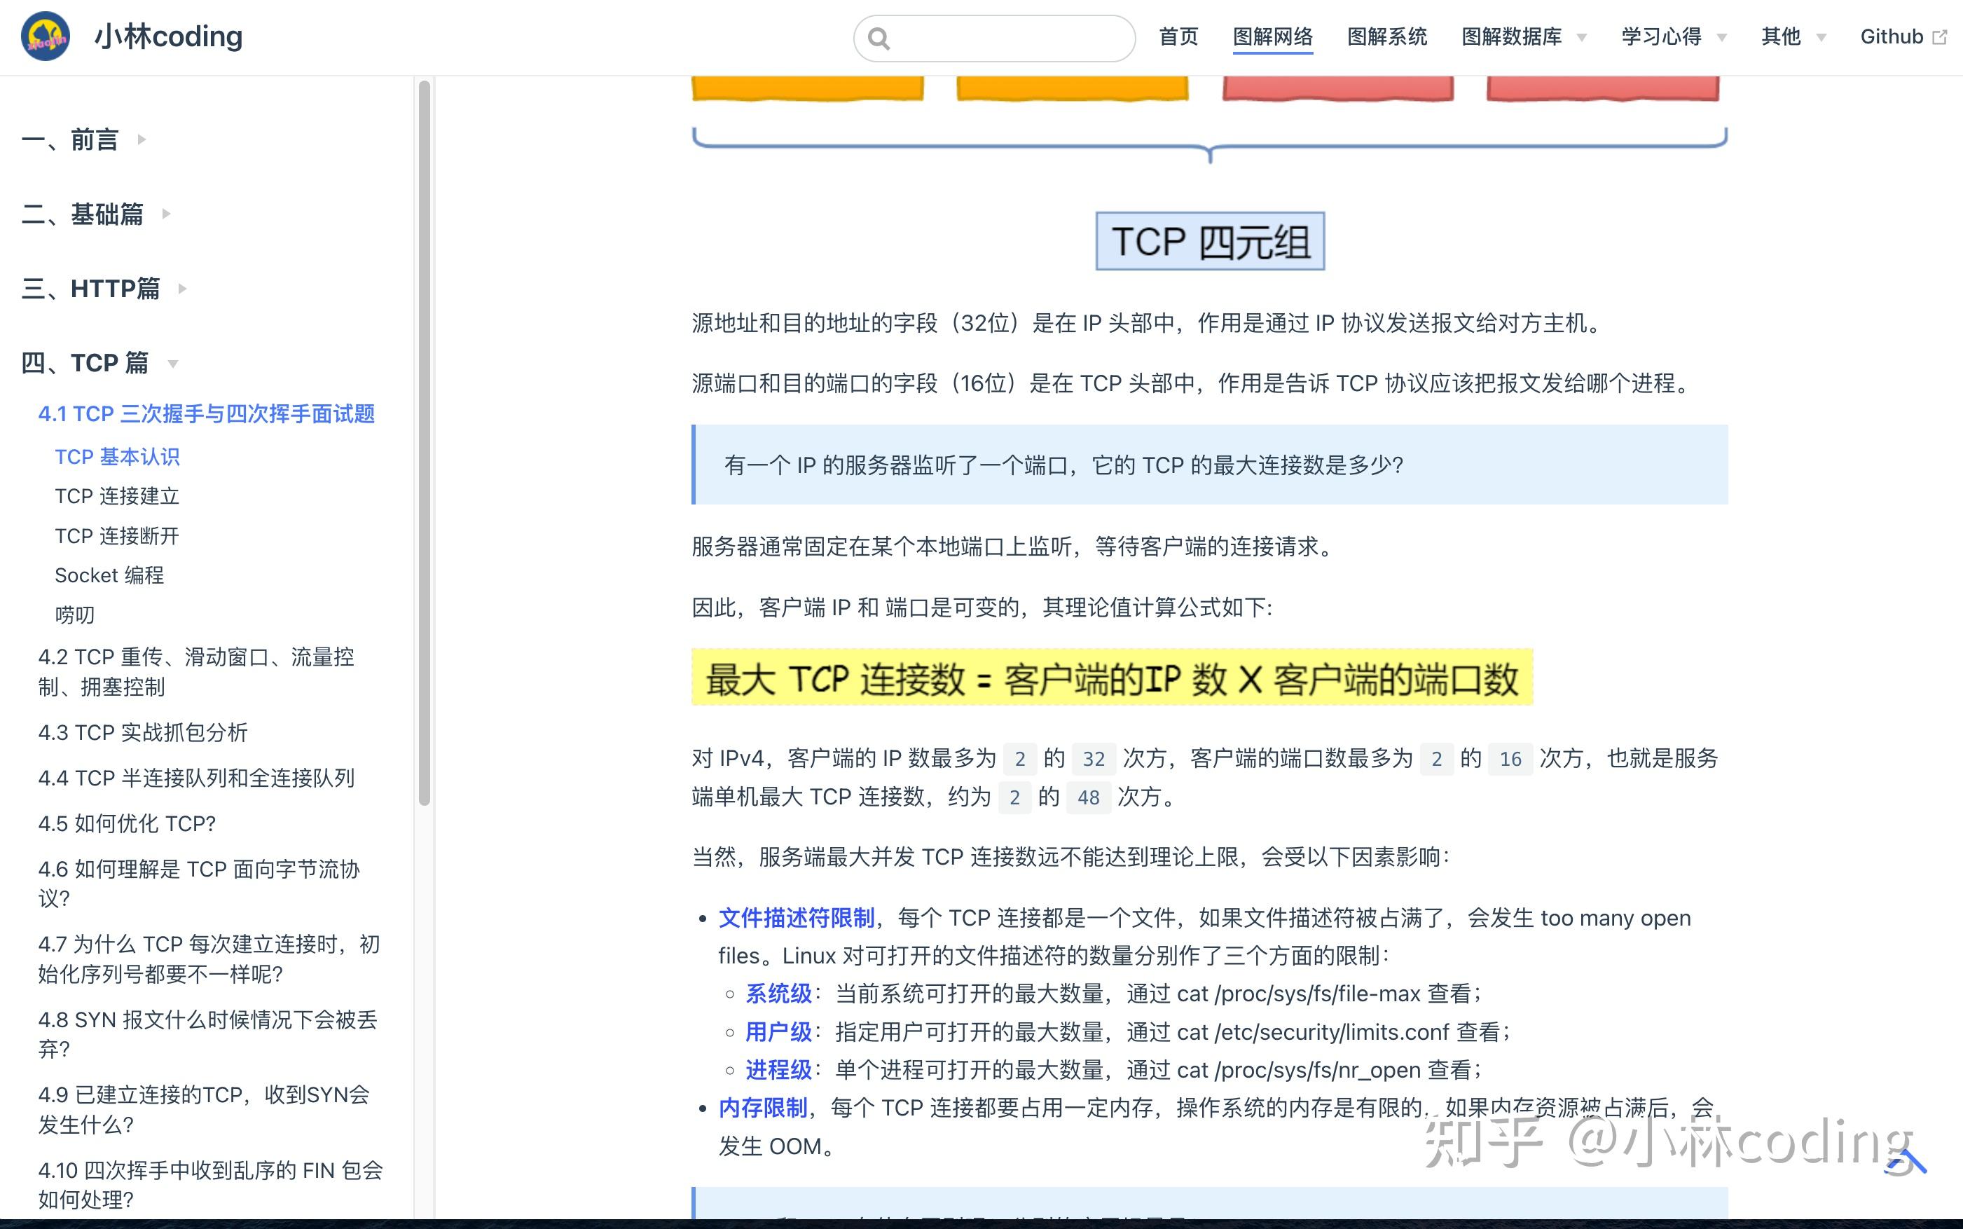This screenshot has width=1963, height=1229.
Task: Switch to the 图解系统 section
Action: (1387, 36)
